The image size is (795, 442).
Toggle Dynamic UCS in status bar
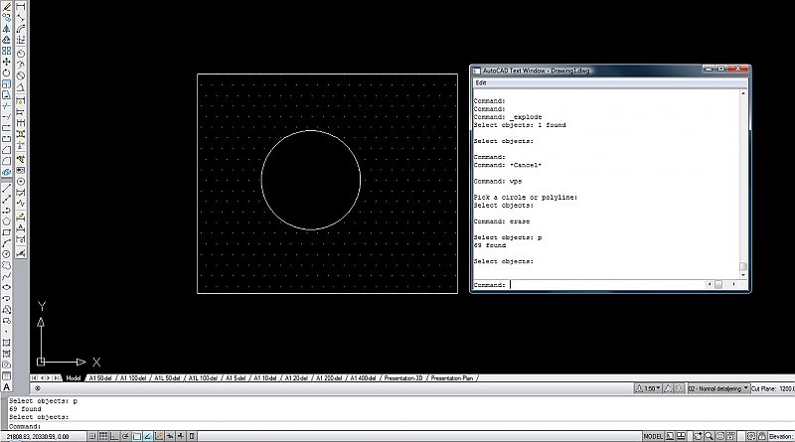click(x=159, y=436)
